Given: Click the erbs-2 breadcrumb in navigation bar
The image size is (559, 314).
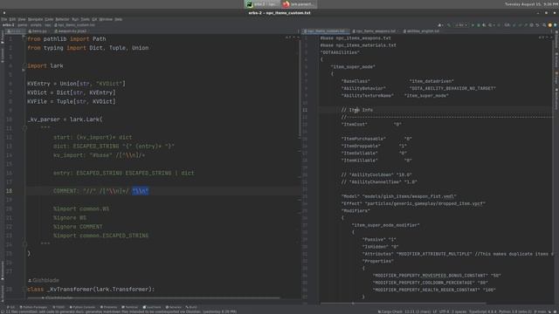Looking at the screenshot, I should coord(9,25).
